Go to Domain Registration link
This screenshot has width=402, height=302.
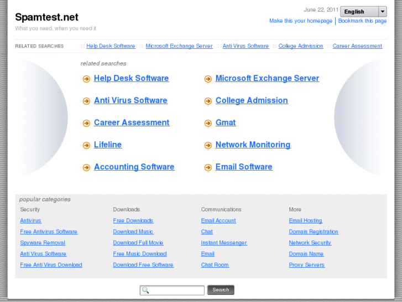pos(314,232)
